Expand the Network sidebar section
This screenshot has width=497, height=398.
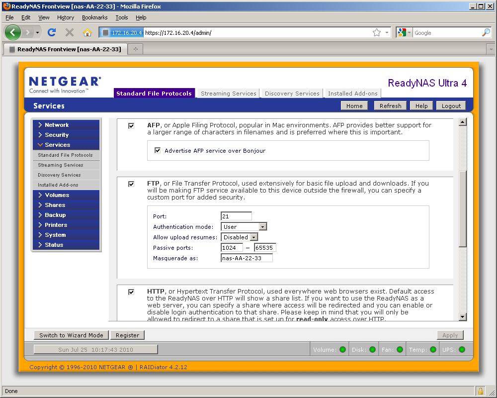tap(66, 125)
